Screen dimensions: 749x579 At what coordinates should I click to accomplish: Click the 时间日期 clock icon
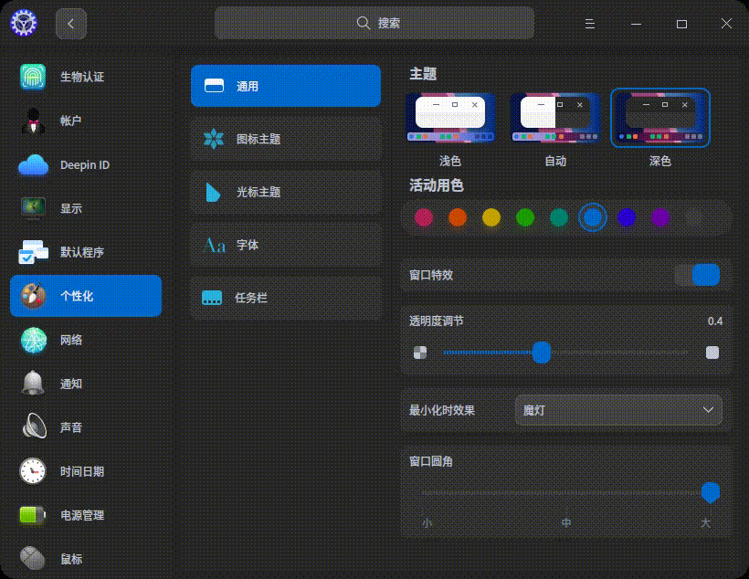click(x=33, y=471)
